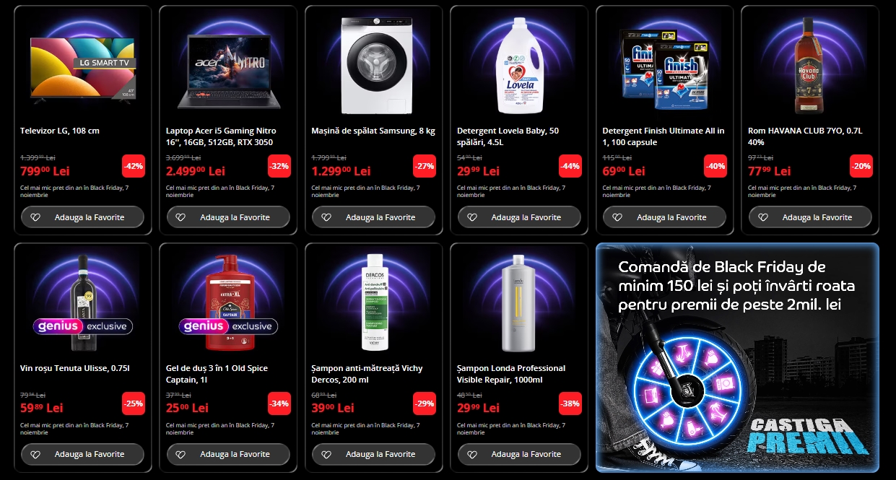Click heart icon for Detergent Finish Ultimate
The height and width of the screenshot is (480, 896).
tap(617, 217)
